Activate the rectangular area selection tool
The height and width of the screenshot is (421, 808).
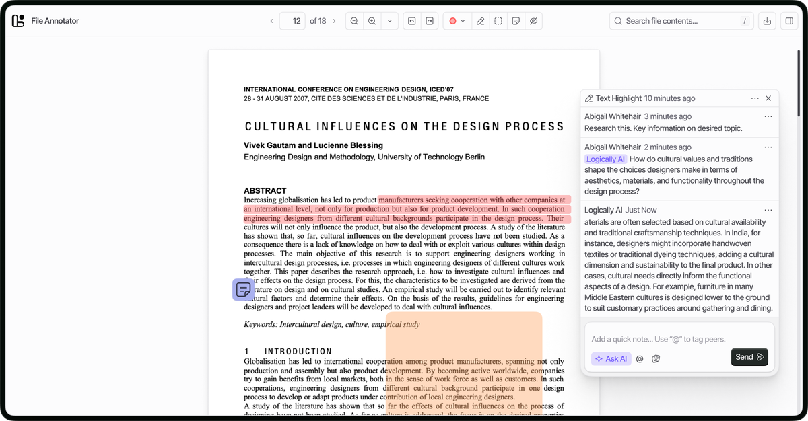pos(498,21)
